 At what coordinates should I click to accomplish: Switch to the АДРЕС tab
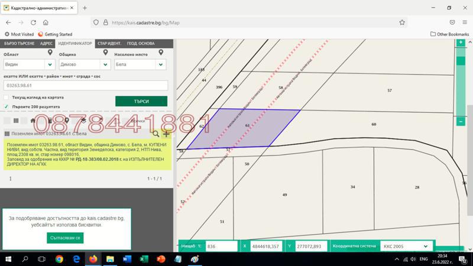[x=47, y=43]
